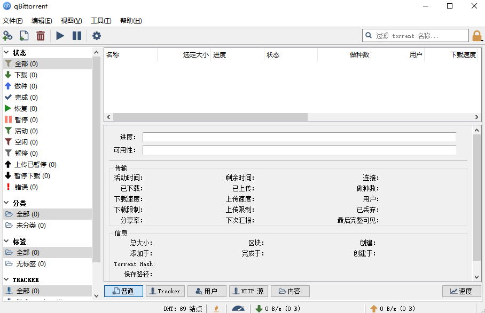Click the add torrent link icon
The width and height of the screenshot is (485, 313).
point(7,36)
